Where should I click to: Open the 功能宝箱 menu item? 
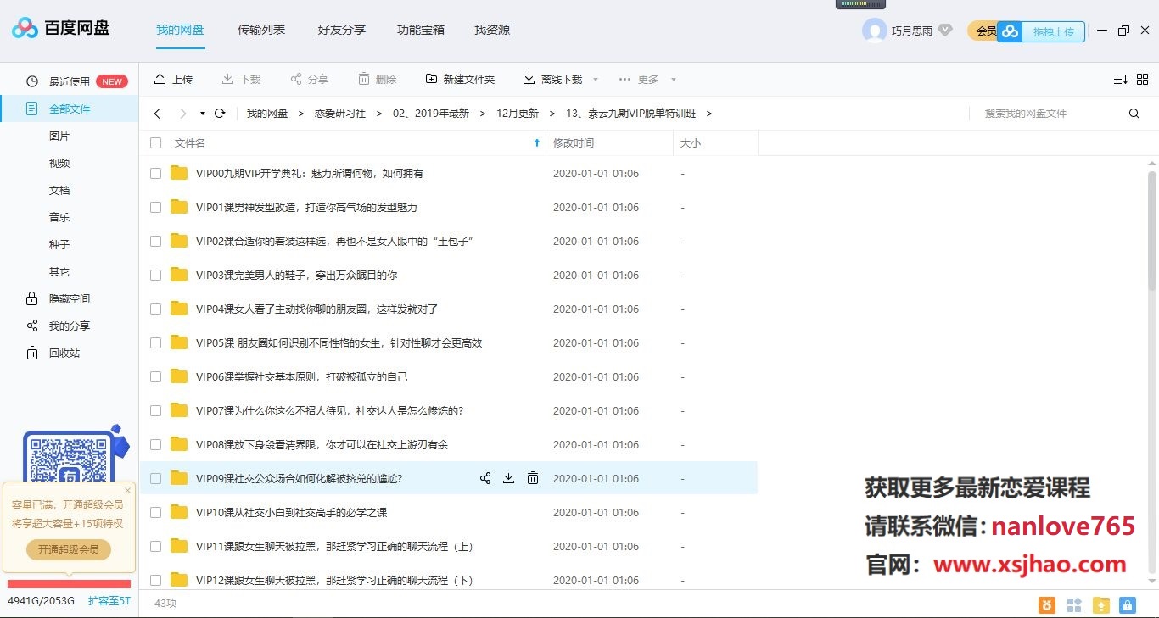tap(420, 30)
